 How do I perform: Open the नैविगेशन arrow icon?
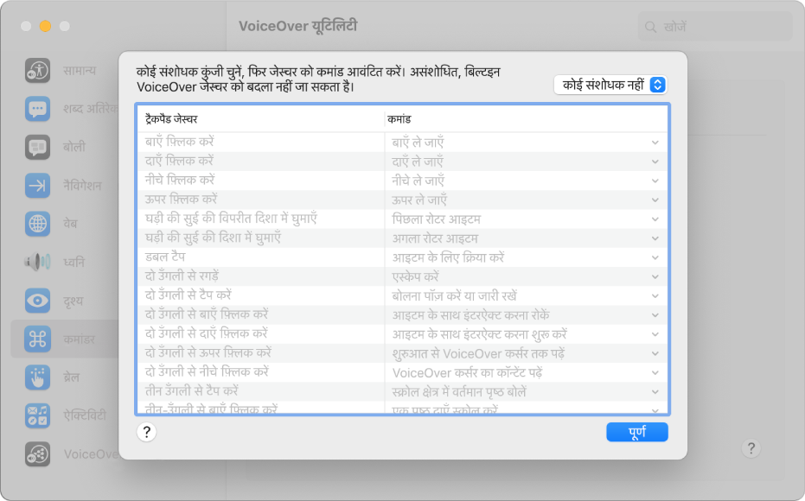tap(37, 186)
